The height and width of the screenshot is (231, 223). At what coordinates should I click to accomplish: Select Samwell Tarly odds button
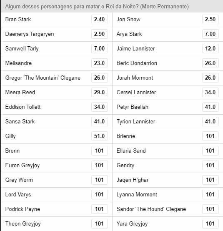100,48
